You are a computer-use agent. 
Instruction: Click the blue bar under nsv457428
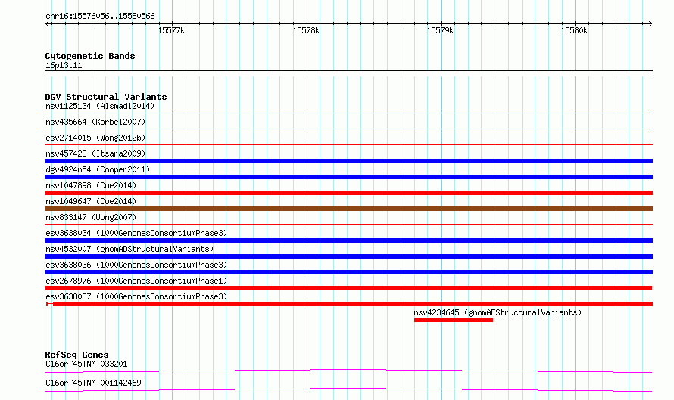coord(348,161)
